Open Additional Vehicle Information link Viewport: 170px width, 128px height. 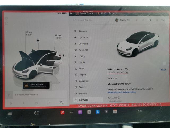pyautogui.click(x=122, y=92)
